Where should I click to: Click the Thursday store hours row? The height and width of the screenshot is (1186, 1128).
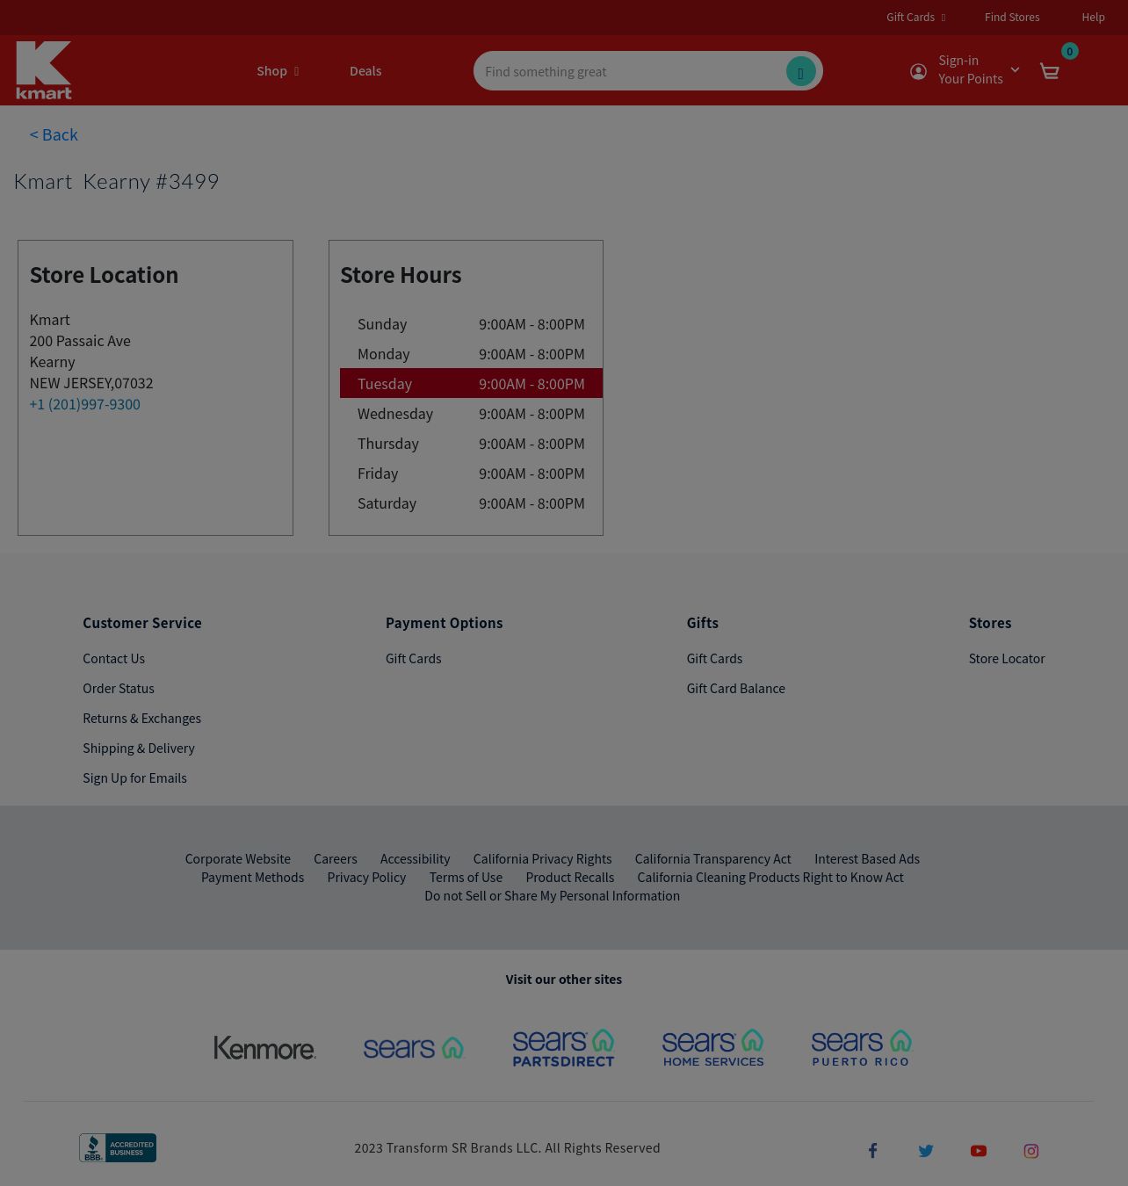[x=471, y=444]
